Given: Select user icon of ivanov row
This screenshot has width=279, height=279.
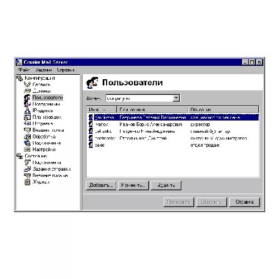Looking at the screenshot, I should pyautogui.click(x=91, y=124).
